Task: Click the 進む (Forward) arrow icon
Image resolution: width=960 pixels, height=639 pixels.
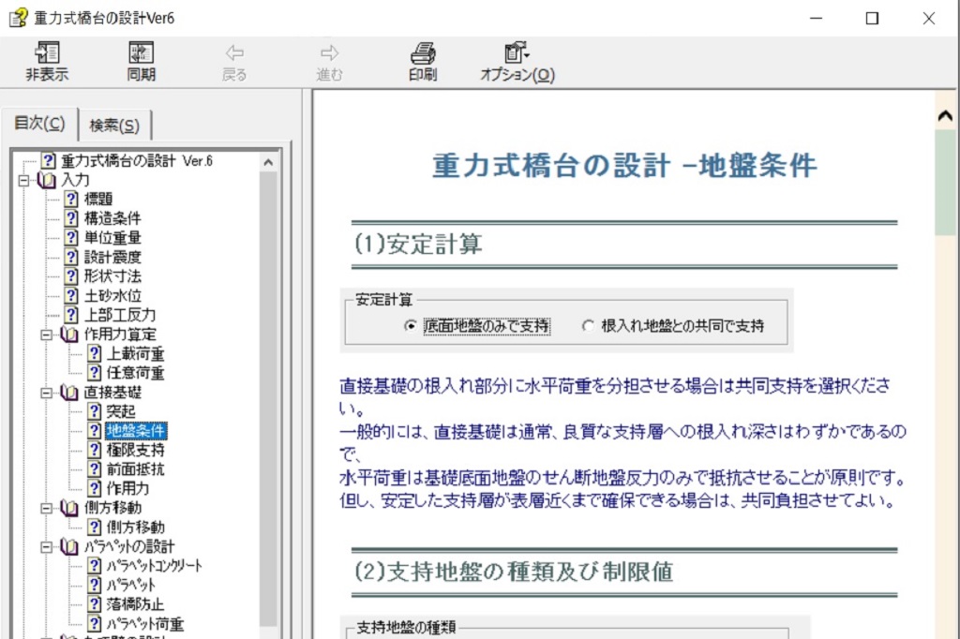Action: click(x=329, y=53)
